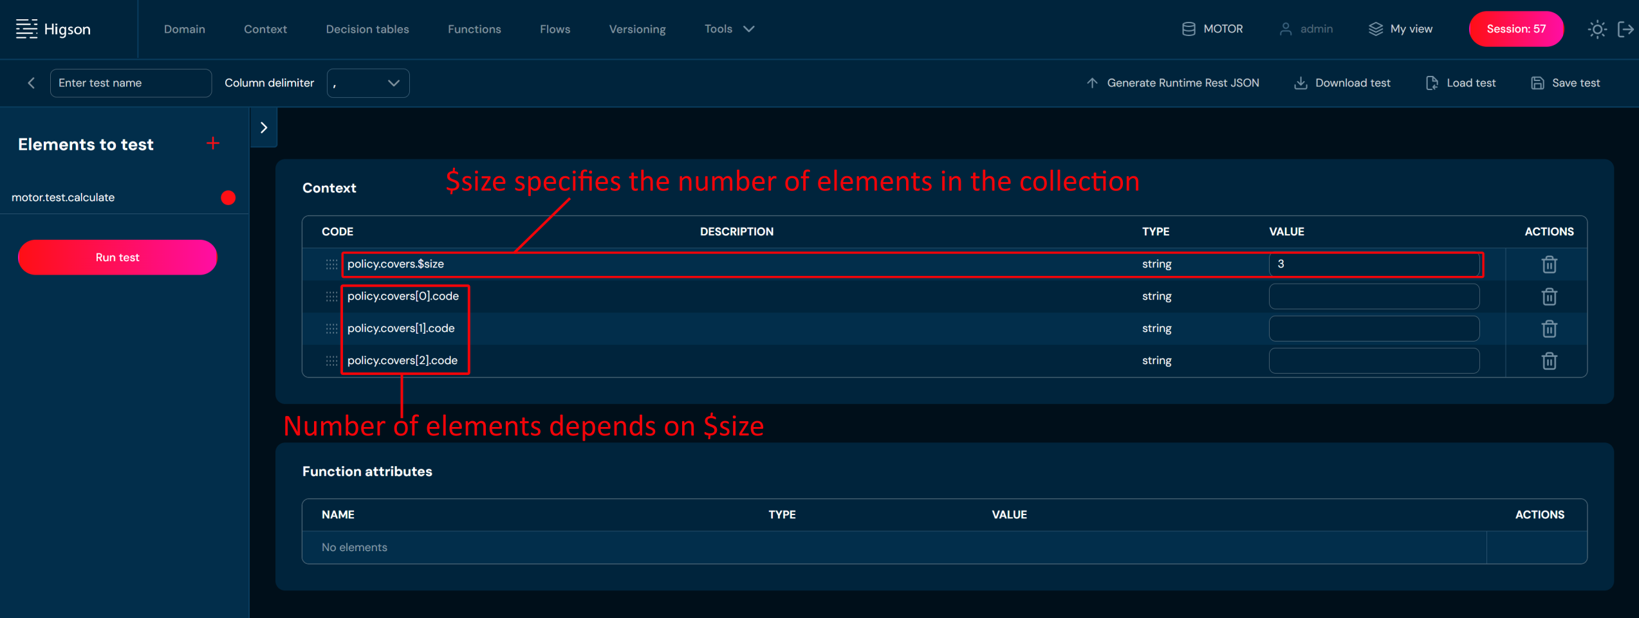Go to the Versioning section

click(636, 29)
